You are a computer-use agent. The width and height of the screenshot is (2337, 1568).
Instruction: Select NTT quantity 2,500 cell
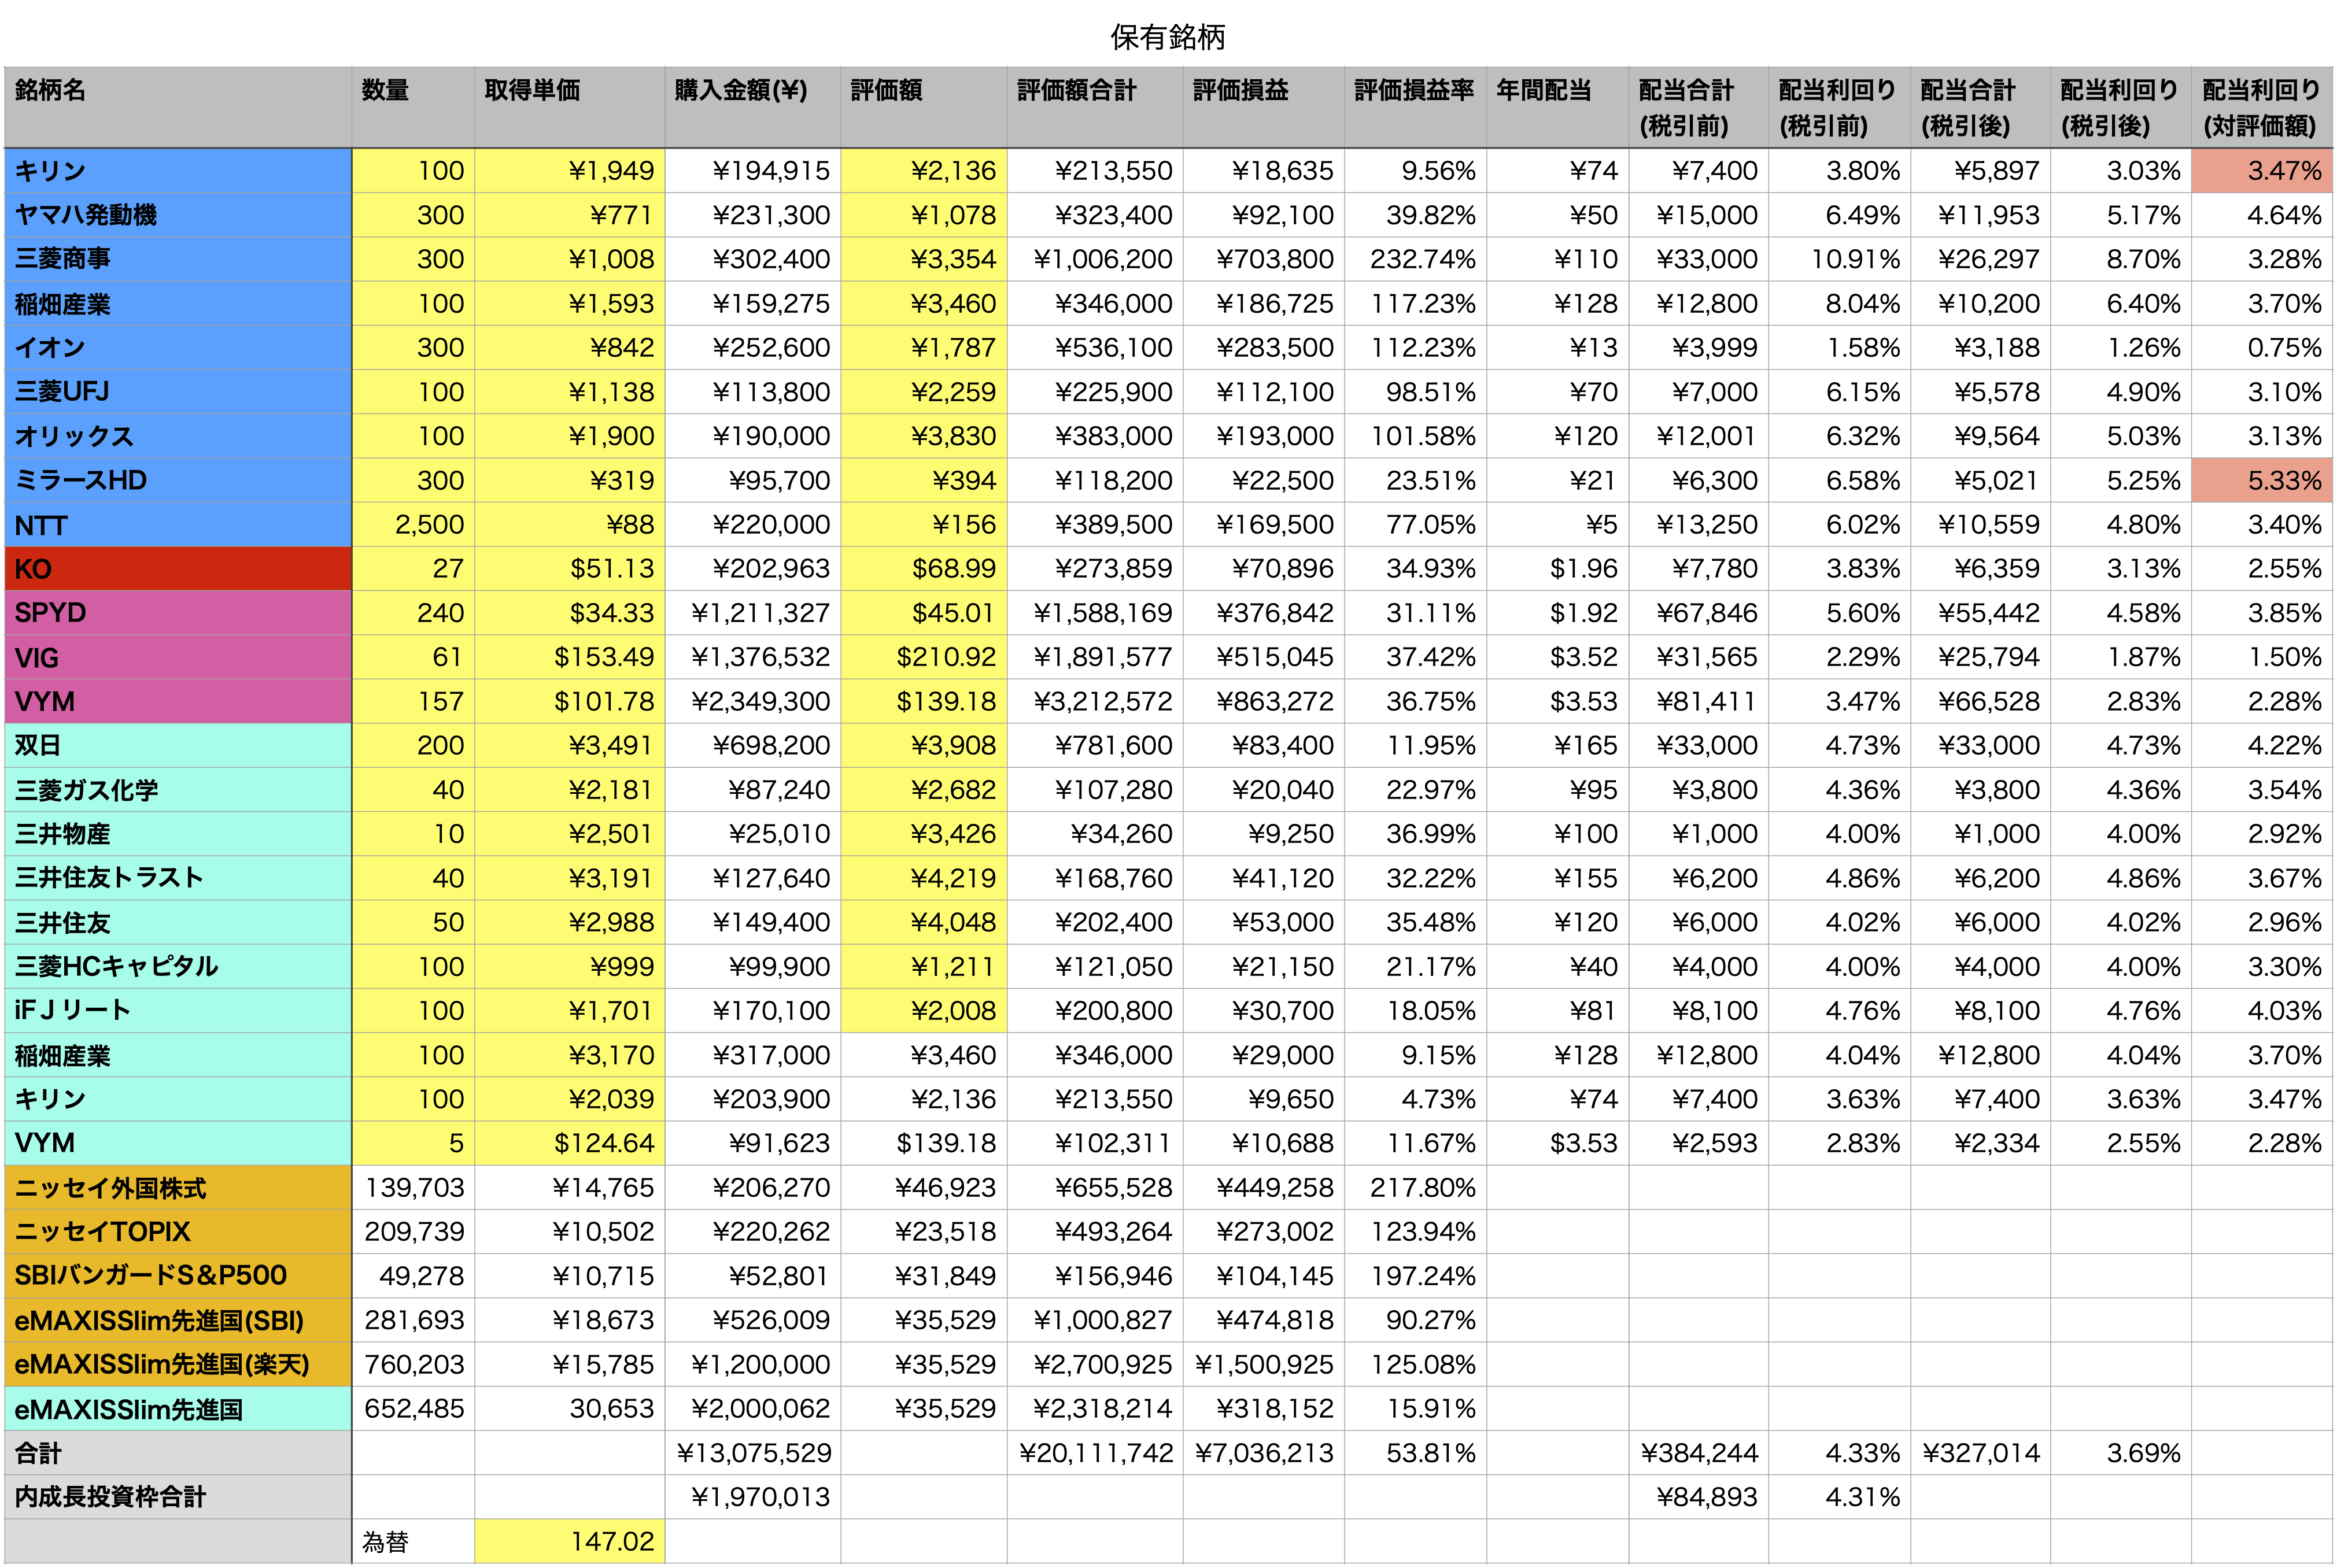[x=429, y=525]
